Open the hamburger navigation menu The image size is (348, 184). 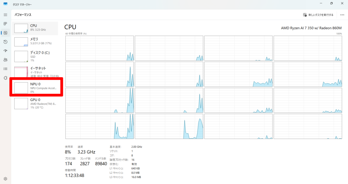tap(5, 15)
